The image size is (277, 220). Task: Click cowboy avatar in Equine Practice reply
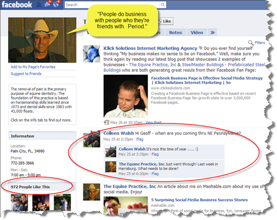coord(111,167)
